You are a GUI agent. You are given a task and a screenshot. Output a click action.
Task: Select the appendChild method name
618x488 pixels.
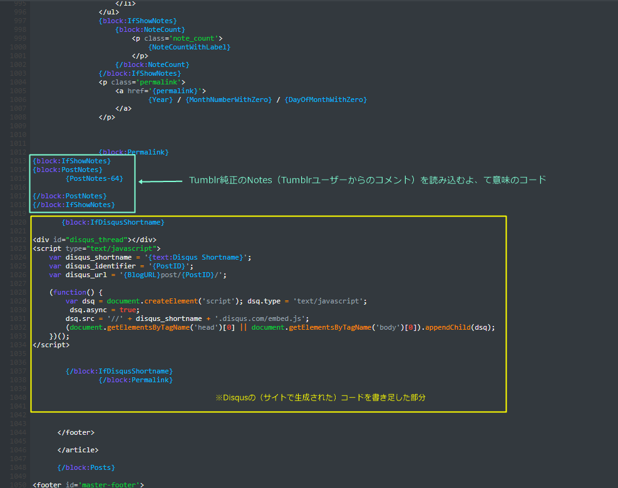pyautogui.click(x=448, y=327)
